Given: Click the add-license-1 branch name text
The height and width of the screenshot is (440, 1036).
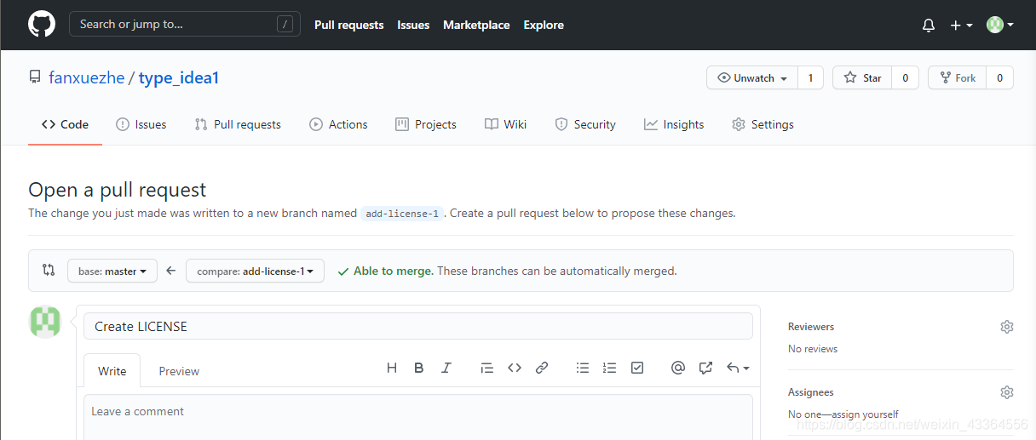Looking at the screenshot, I should pyautogui.click(x=401, y=214).
